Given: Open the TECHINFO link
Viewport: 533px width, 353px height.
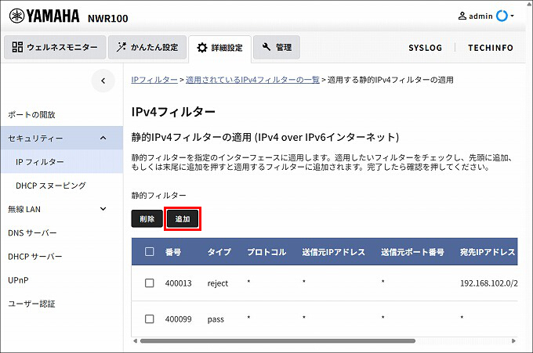Looking at the screenshot, I should tap(491, 48).
